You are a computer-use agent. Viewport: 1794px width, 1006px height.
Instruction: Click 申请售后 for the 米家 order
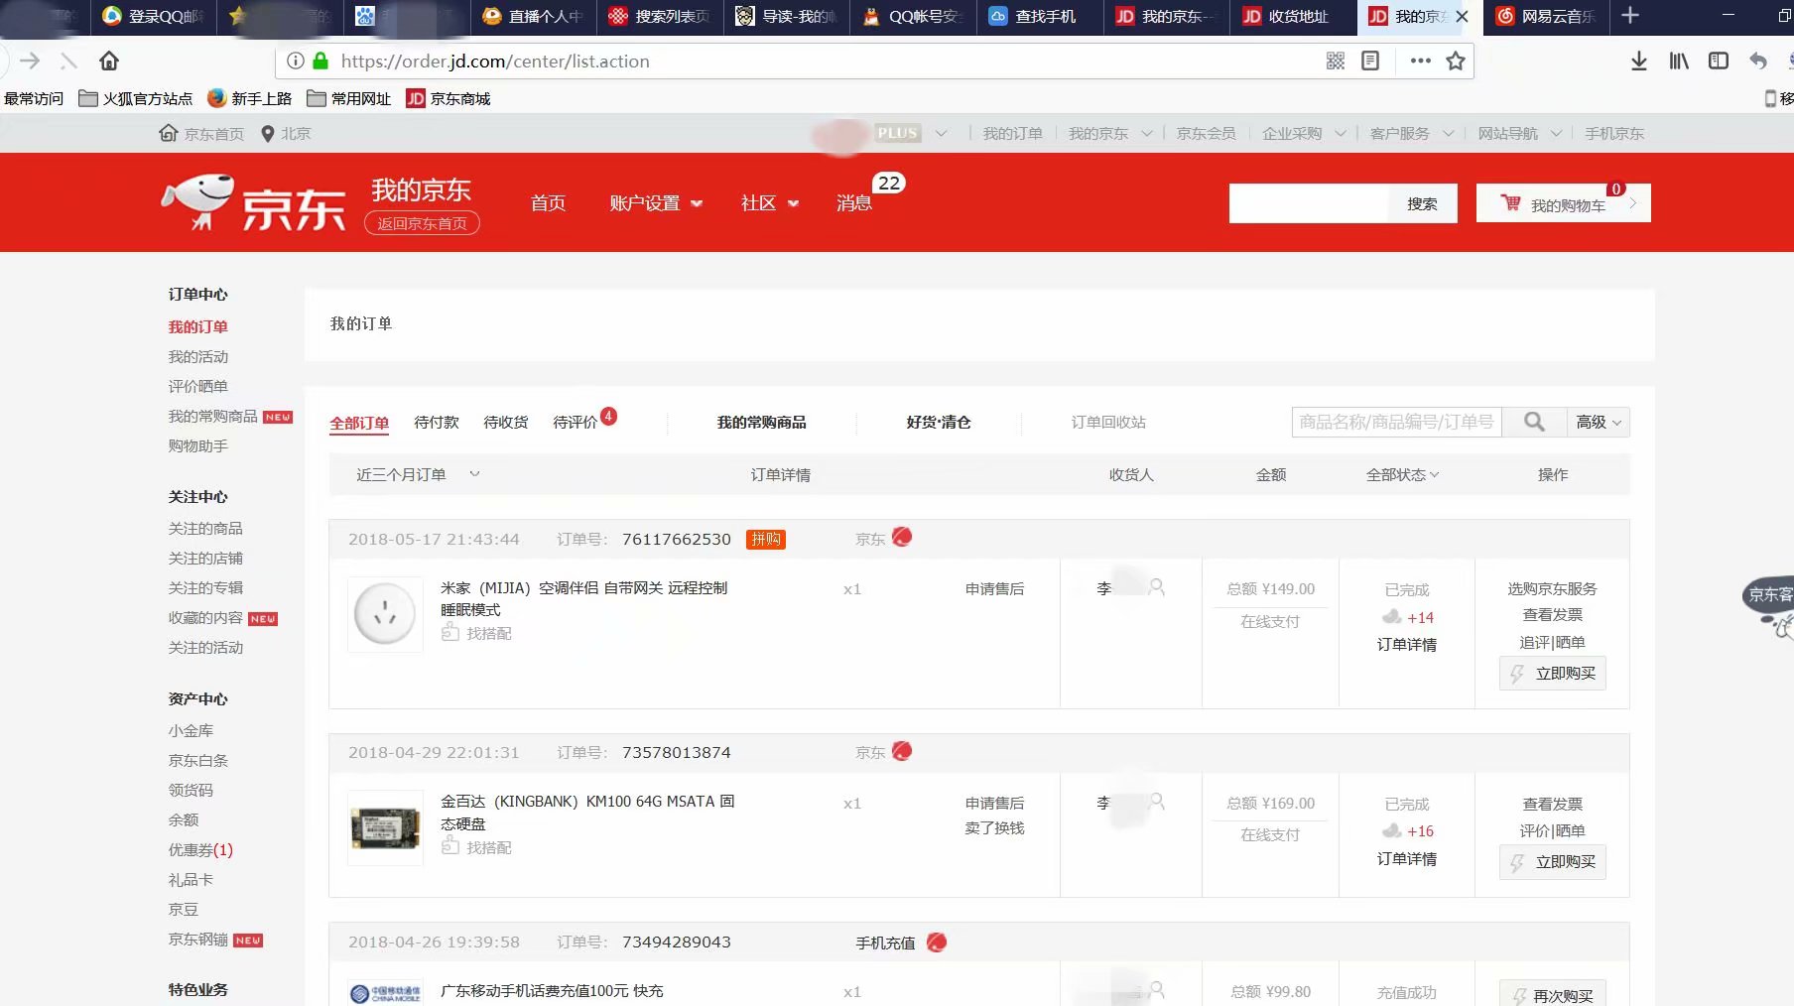[994, 588]
